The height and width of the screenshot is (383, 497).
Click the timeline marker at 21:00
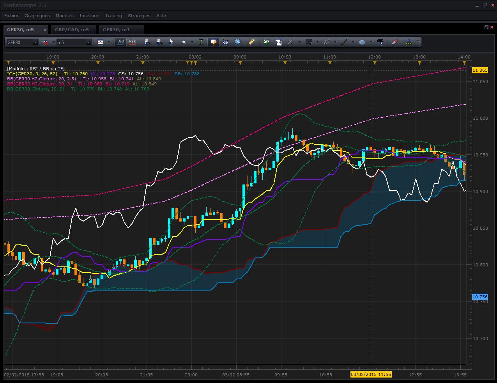pos(143,62)
